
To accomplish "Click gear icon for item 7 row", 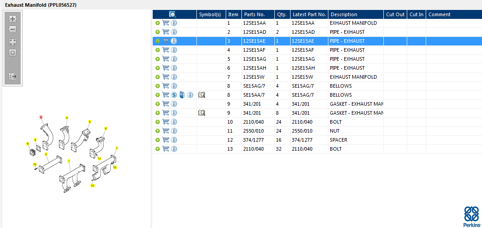I will click(158, 77).
